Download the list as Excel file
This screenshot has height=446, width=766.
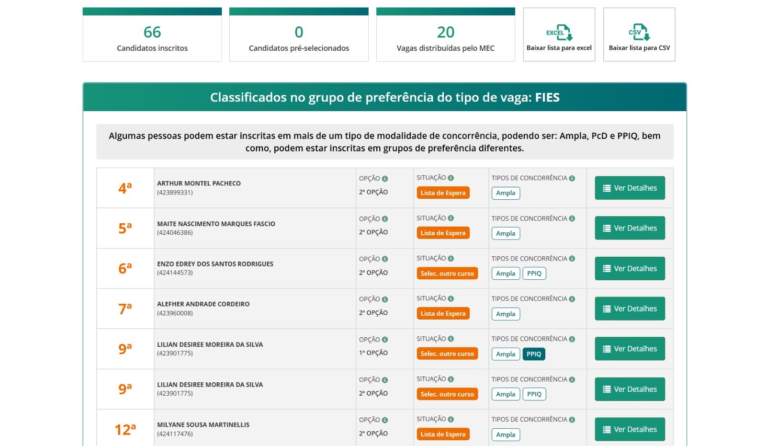(559, 34)
